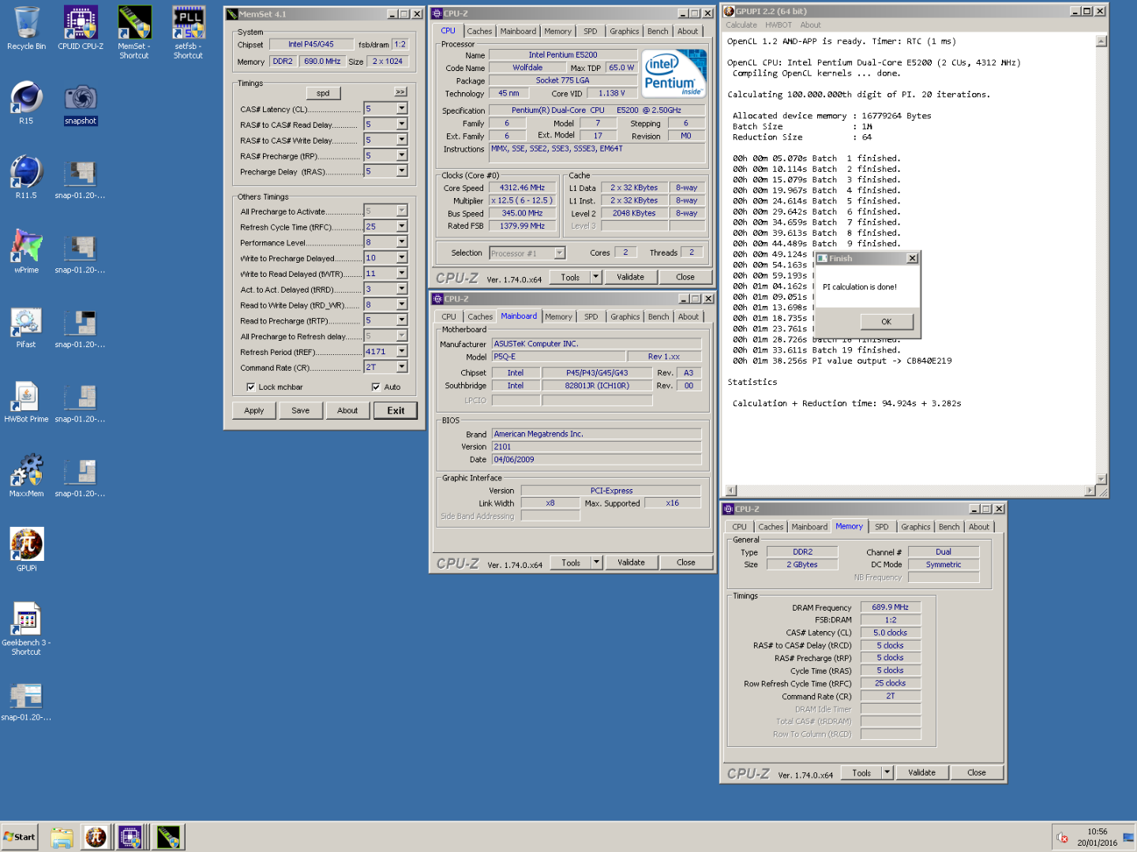Open Read to Precharge (tRTP) dropdown
1137x852 pixels.
pos(401,320)
